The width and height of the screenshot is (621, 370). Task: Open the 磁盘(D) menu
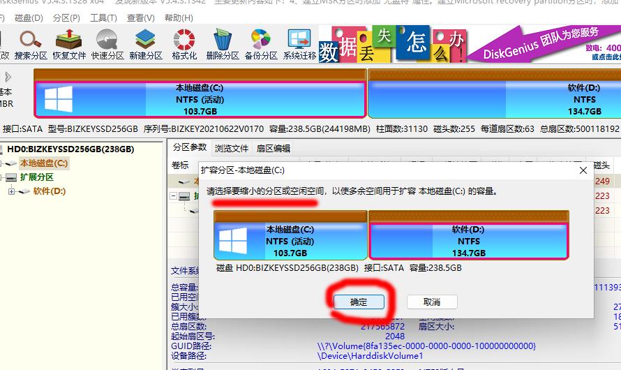(29, 18)
